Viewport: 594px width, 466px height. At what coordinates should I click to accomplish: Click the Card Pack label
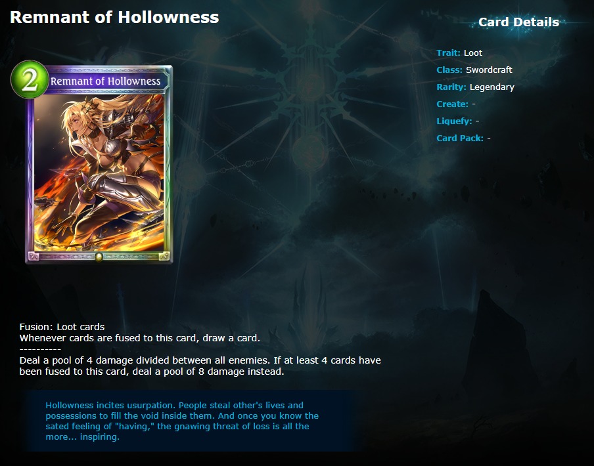pyautogui.click(x=460, y=138)
